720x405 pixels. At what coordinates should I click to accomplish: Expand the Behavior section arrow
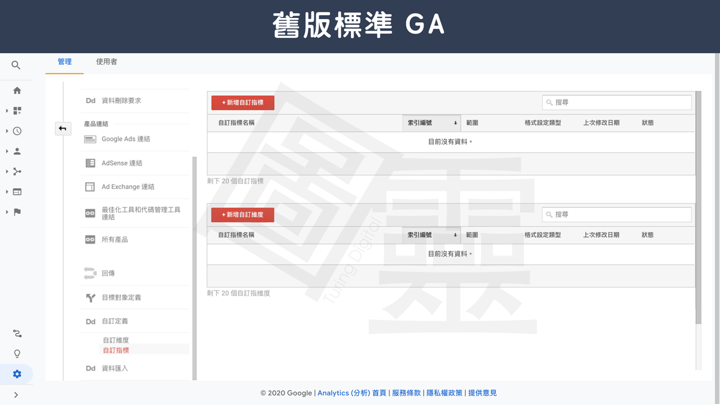point(7,192)
